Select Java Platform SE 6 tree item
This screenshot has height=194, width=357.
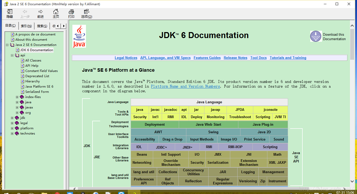(x=39, y=87)
